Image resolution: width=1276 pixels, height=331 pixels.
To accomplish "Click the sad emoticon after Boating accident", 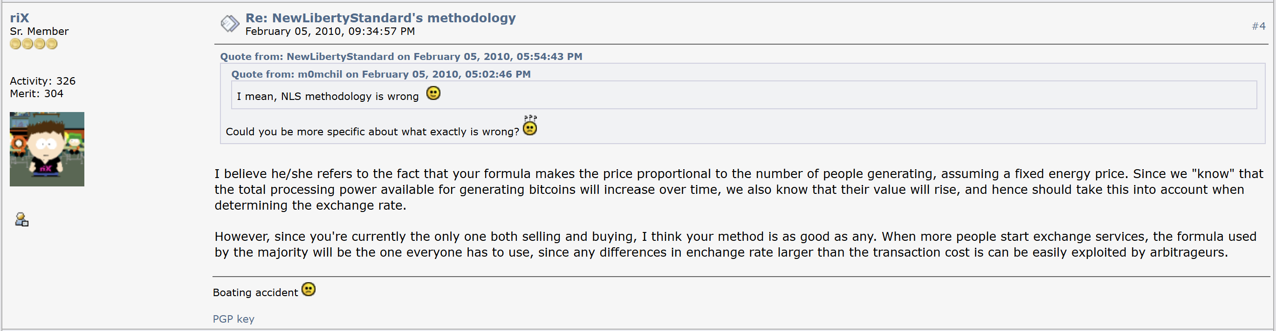I will [309, 290].
